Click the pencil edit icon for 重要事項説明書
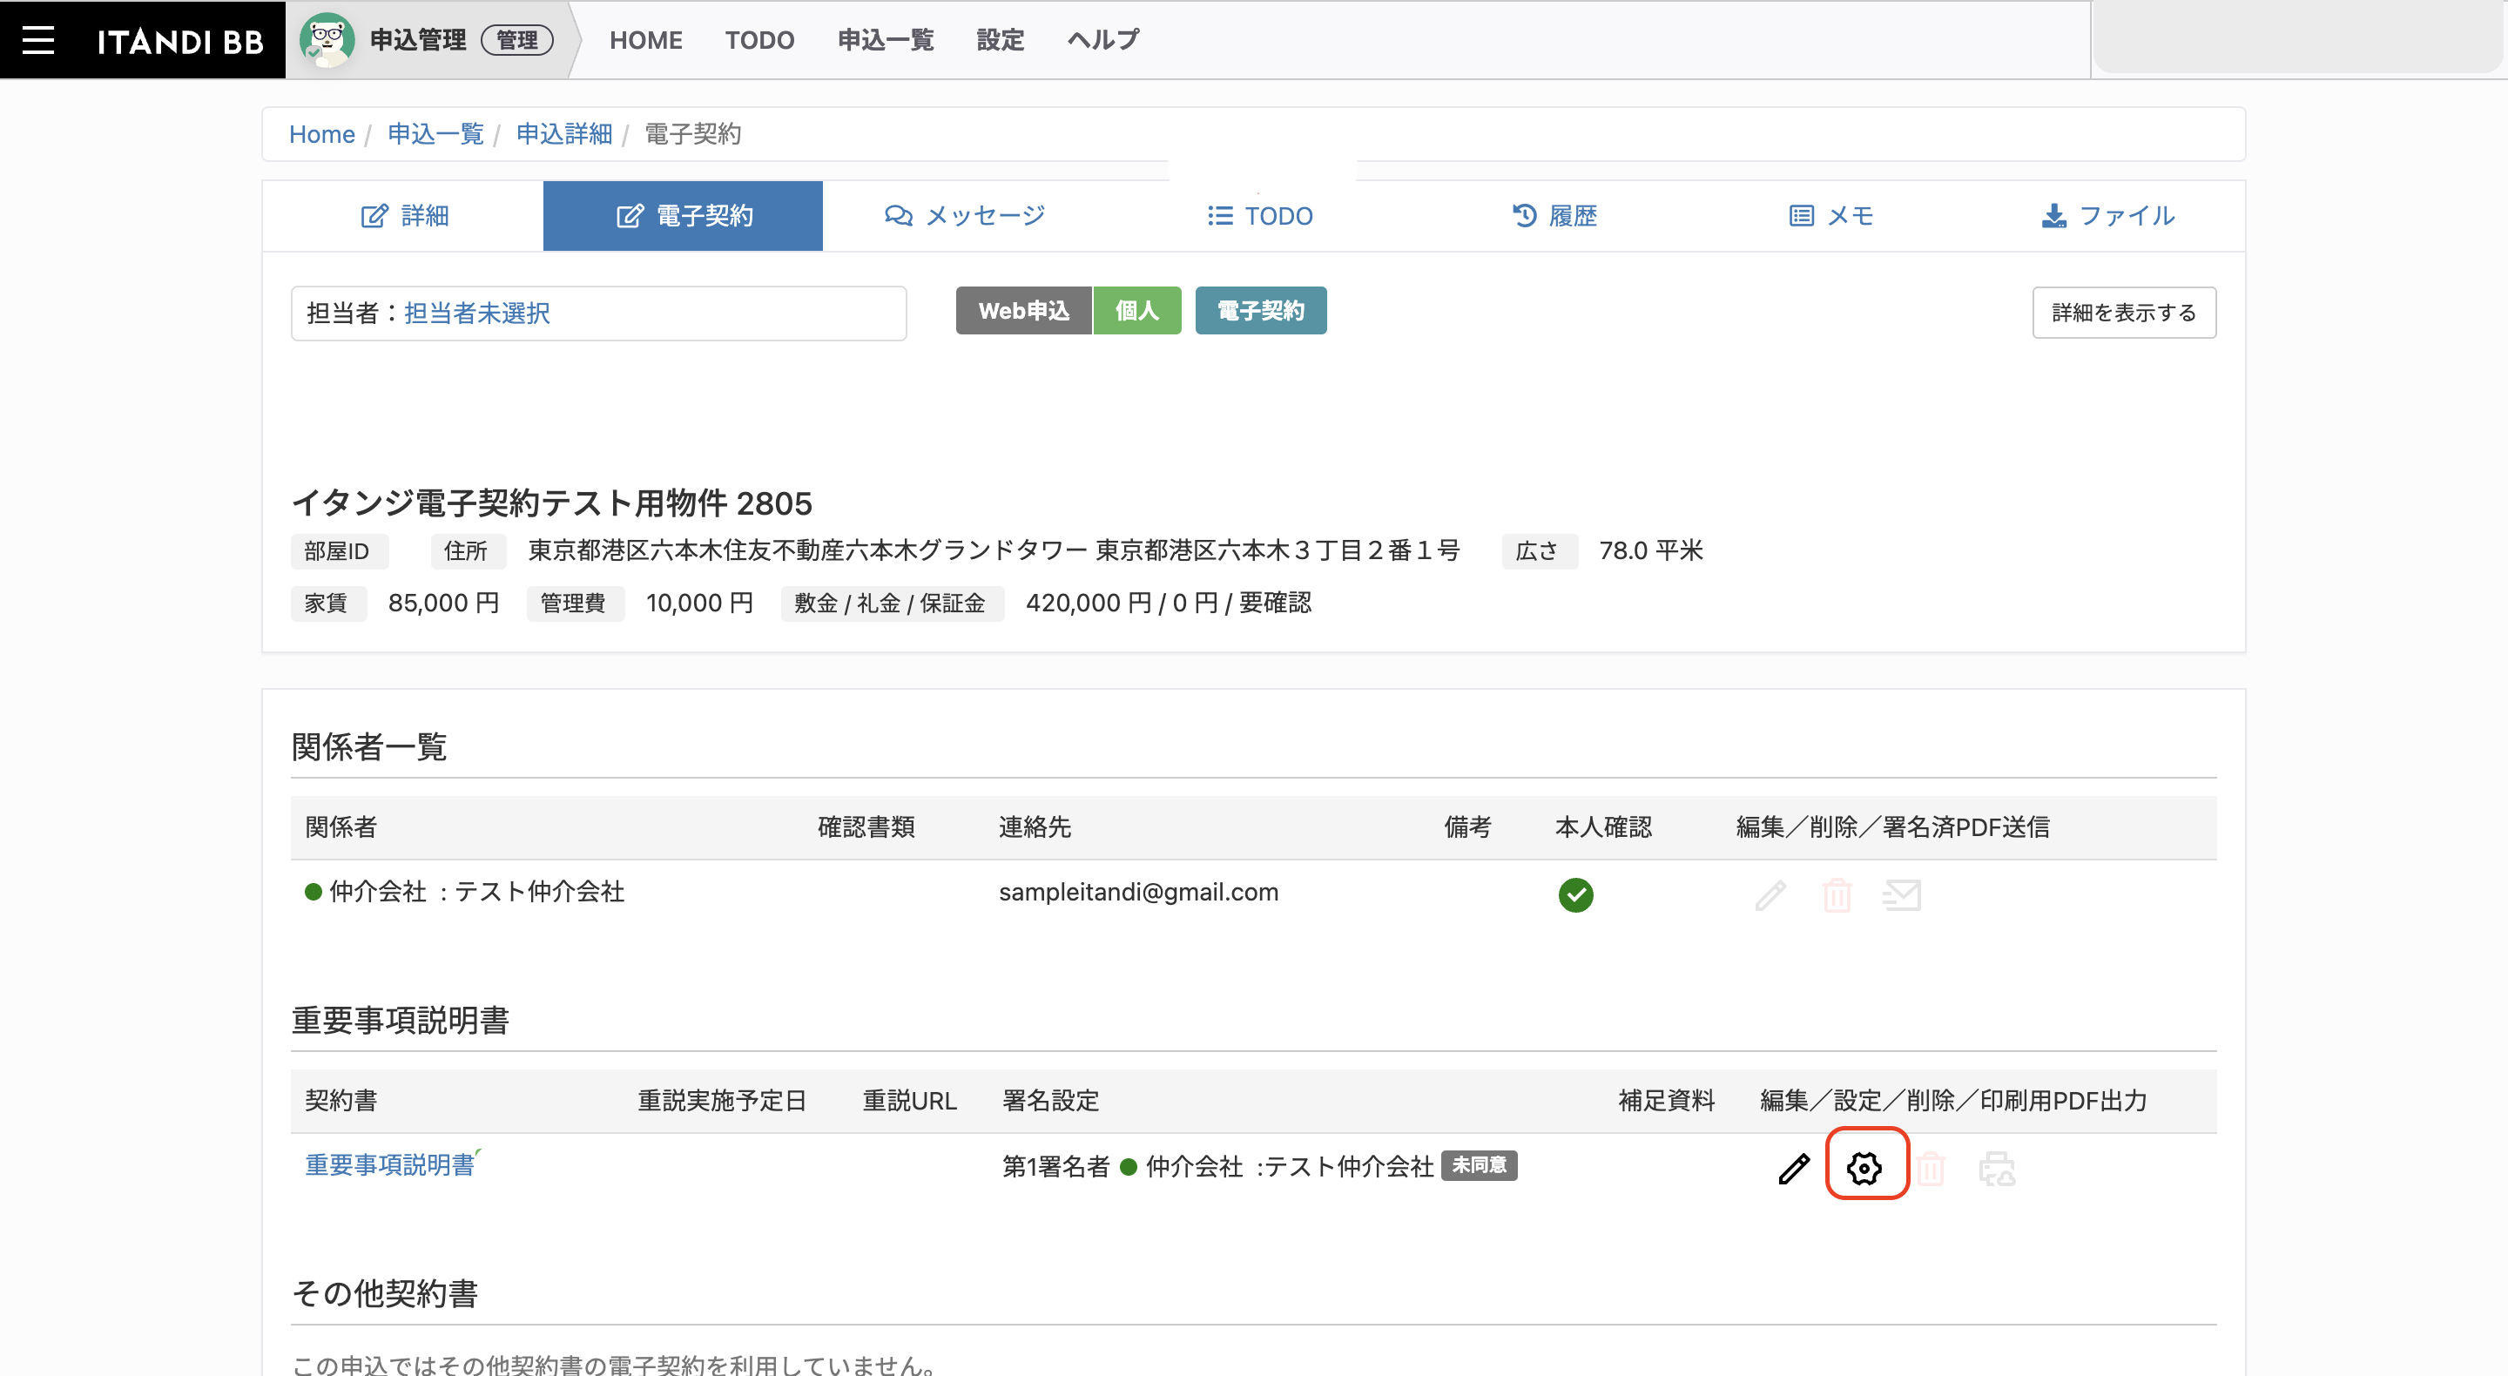This screenshot has width=2508, height=1376. 1793,1168
